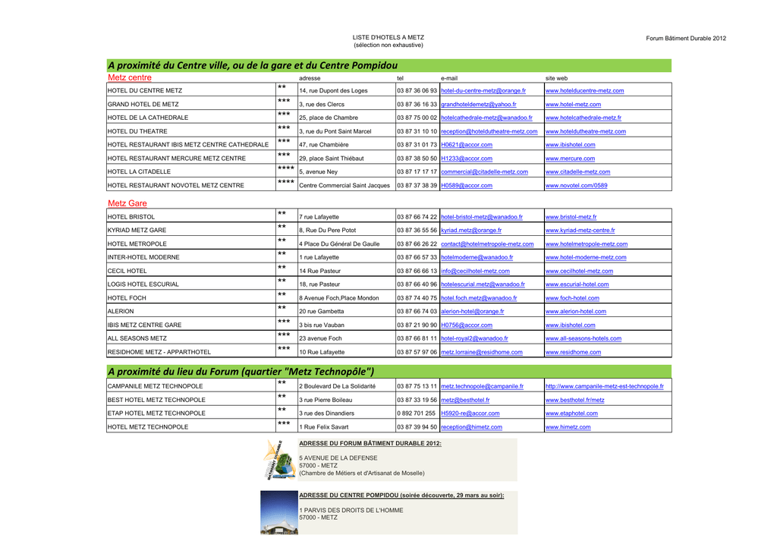Screen dimensions: 777x550
Task: Select the HOTEL LA CITADELLE name cell
Action: click(x=191, y=171)
